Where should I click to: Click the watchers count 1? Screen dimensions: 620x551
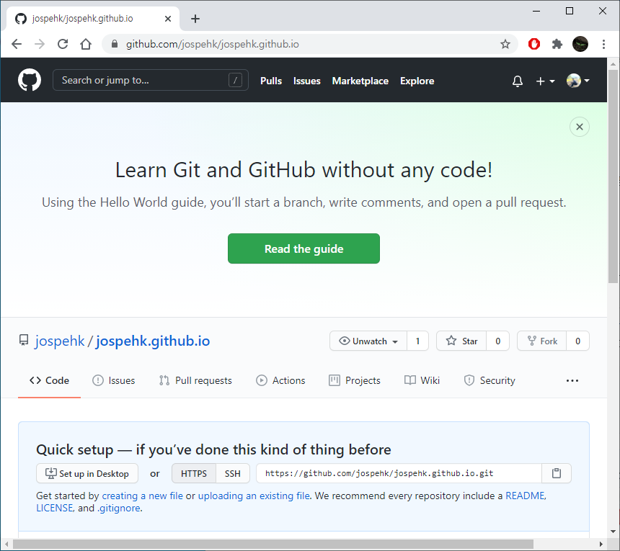coord(417,341)
